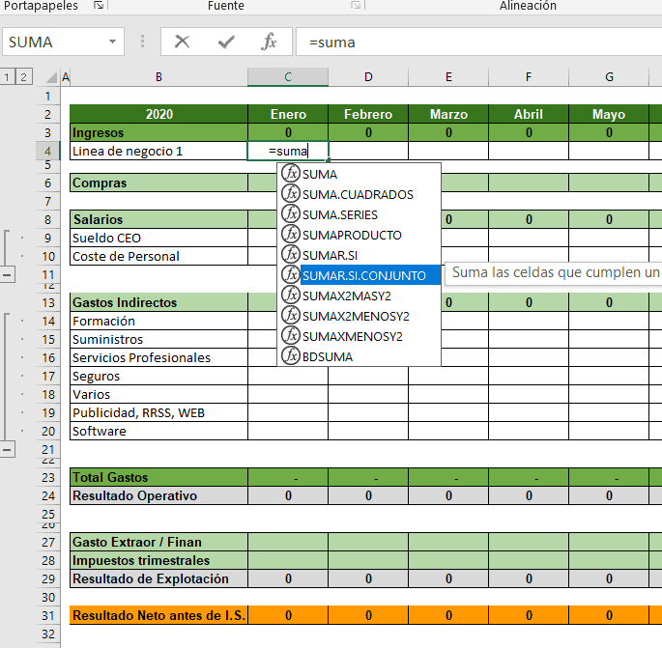Click the fx icon beside SUMAXMENOSY2

click(291, 335)
